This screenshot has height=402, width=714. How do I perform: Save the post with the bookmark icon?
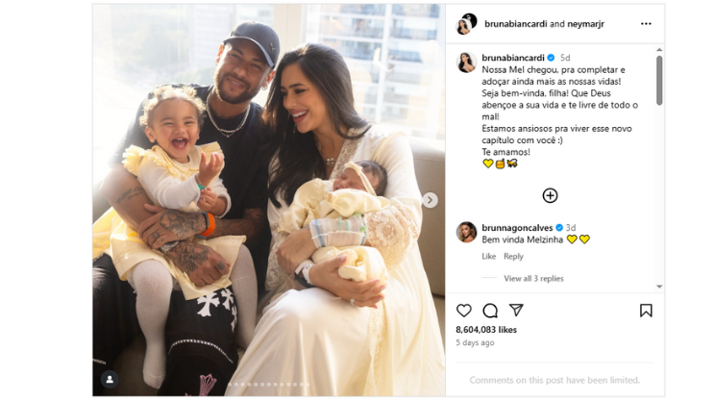coord(646,311)
